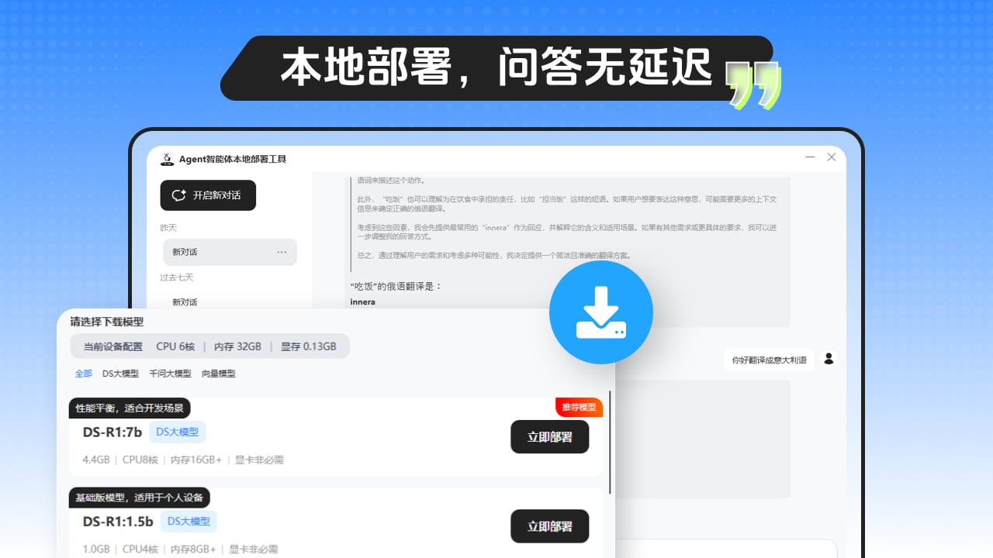
Task: Select the 千问大模型 category
Action: tap(169, 374)
